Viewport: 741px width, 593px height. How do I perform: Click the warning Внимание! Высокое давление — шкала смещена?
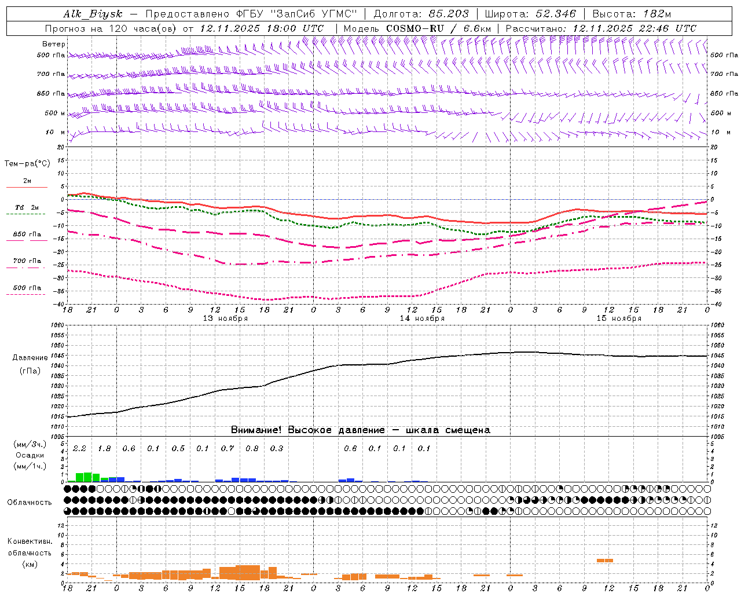coord(360,430)
